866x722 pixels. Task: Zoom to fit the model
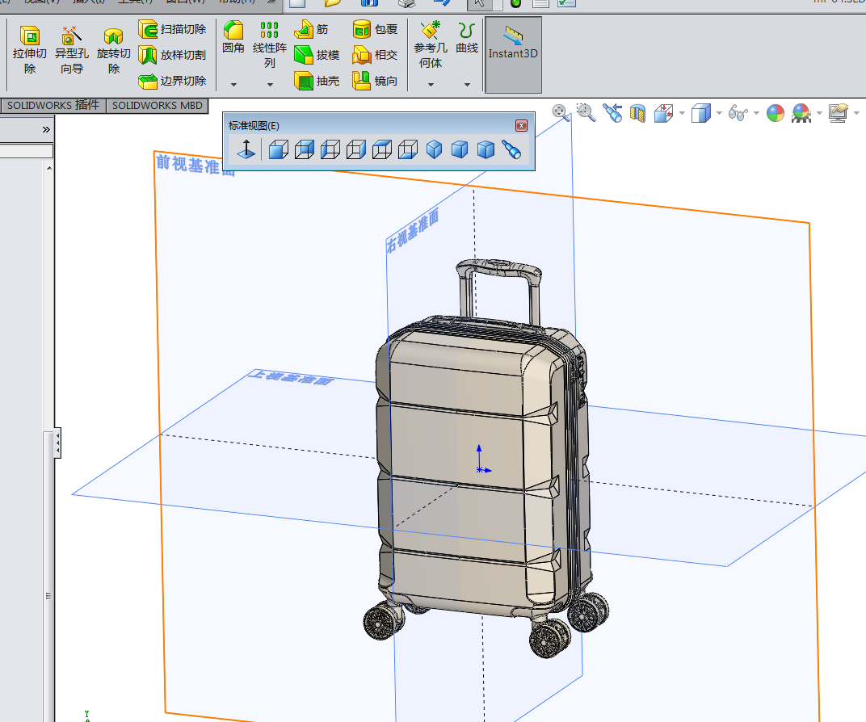click(x=561, y=113)
